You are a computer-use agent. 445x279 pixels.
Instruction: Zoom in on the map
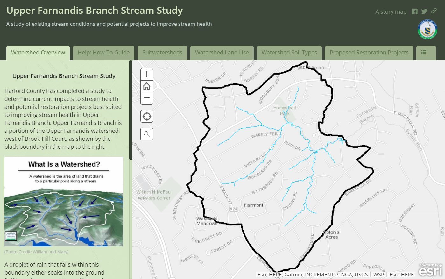147,74
